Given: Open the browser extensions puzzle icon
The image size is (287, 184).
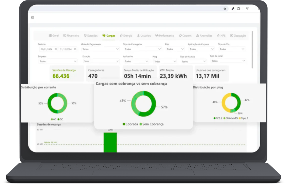Looking at the screenshot, I should (x=239, y=9).
